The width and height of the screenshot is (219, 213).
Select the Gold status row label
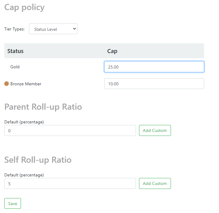15,67
